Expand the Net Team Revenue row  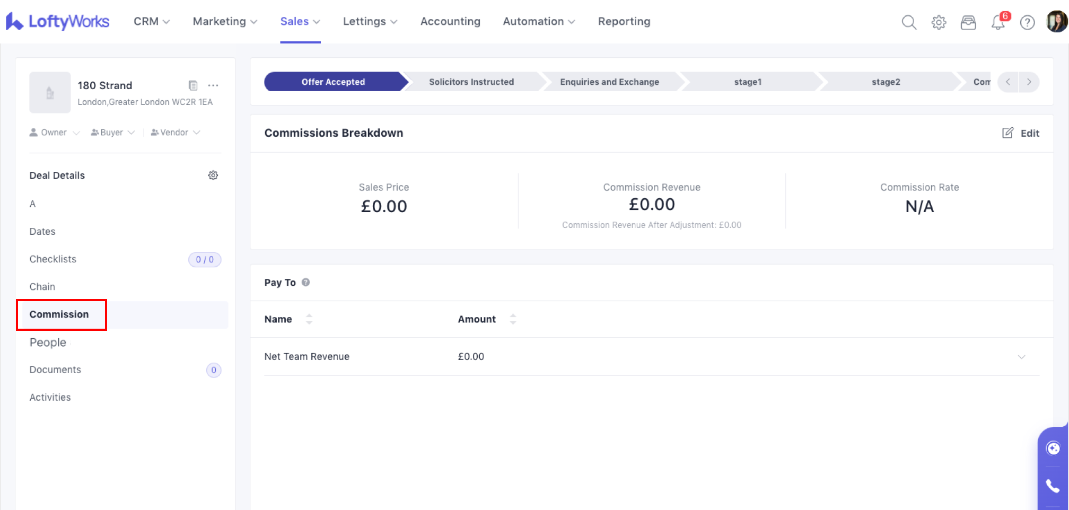[1021, 357]
